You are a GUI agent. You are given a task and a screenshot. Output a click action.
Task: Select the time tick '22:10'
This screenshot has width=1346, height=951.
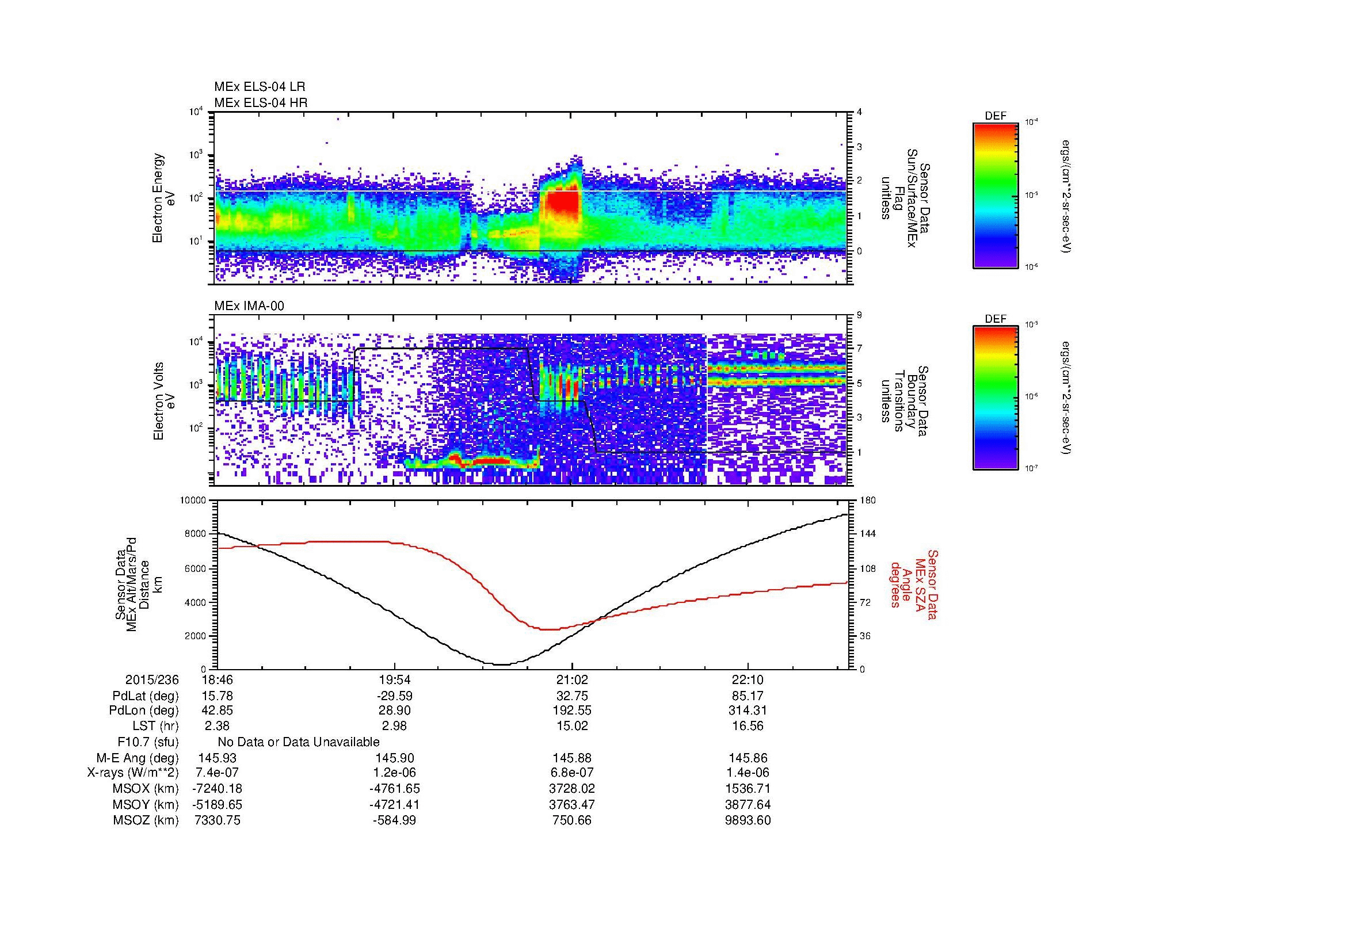click(748, 679)
